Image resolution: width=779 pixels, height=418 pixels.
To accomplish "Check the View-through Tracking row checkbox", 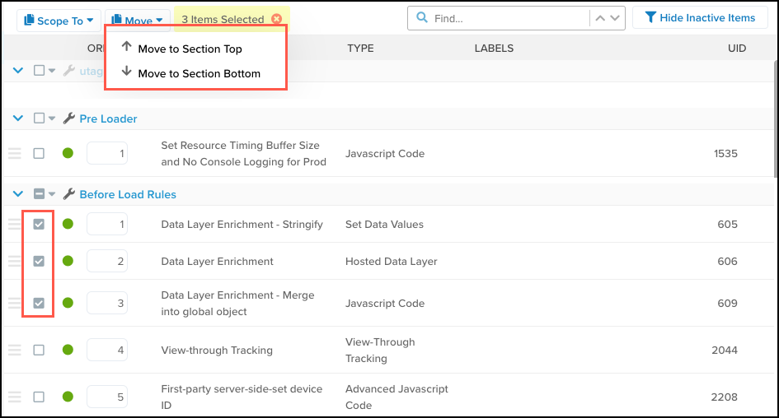I will [39, 350].
